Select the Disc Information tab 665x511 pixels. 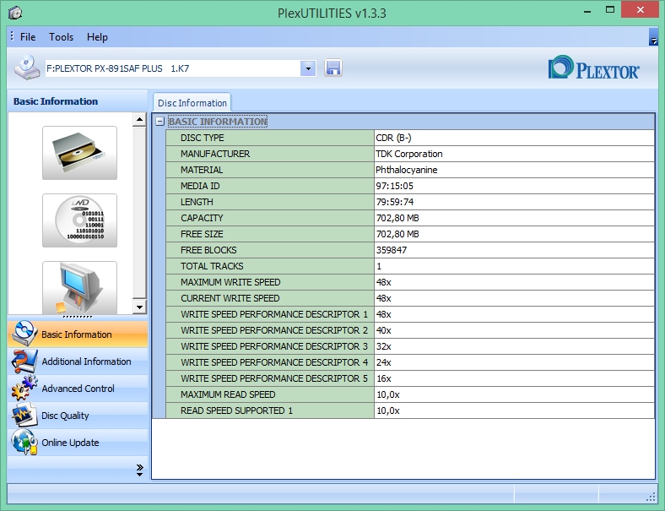pyautogui.click(x=192, y=103)
